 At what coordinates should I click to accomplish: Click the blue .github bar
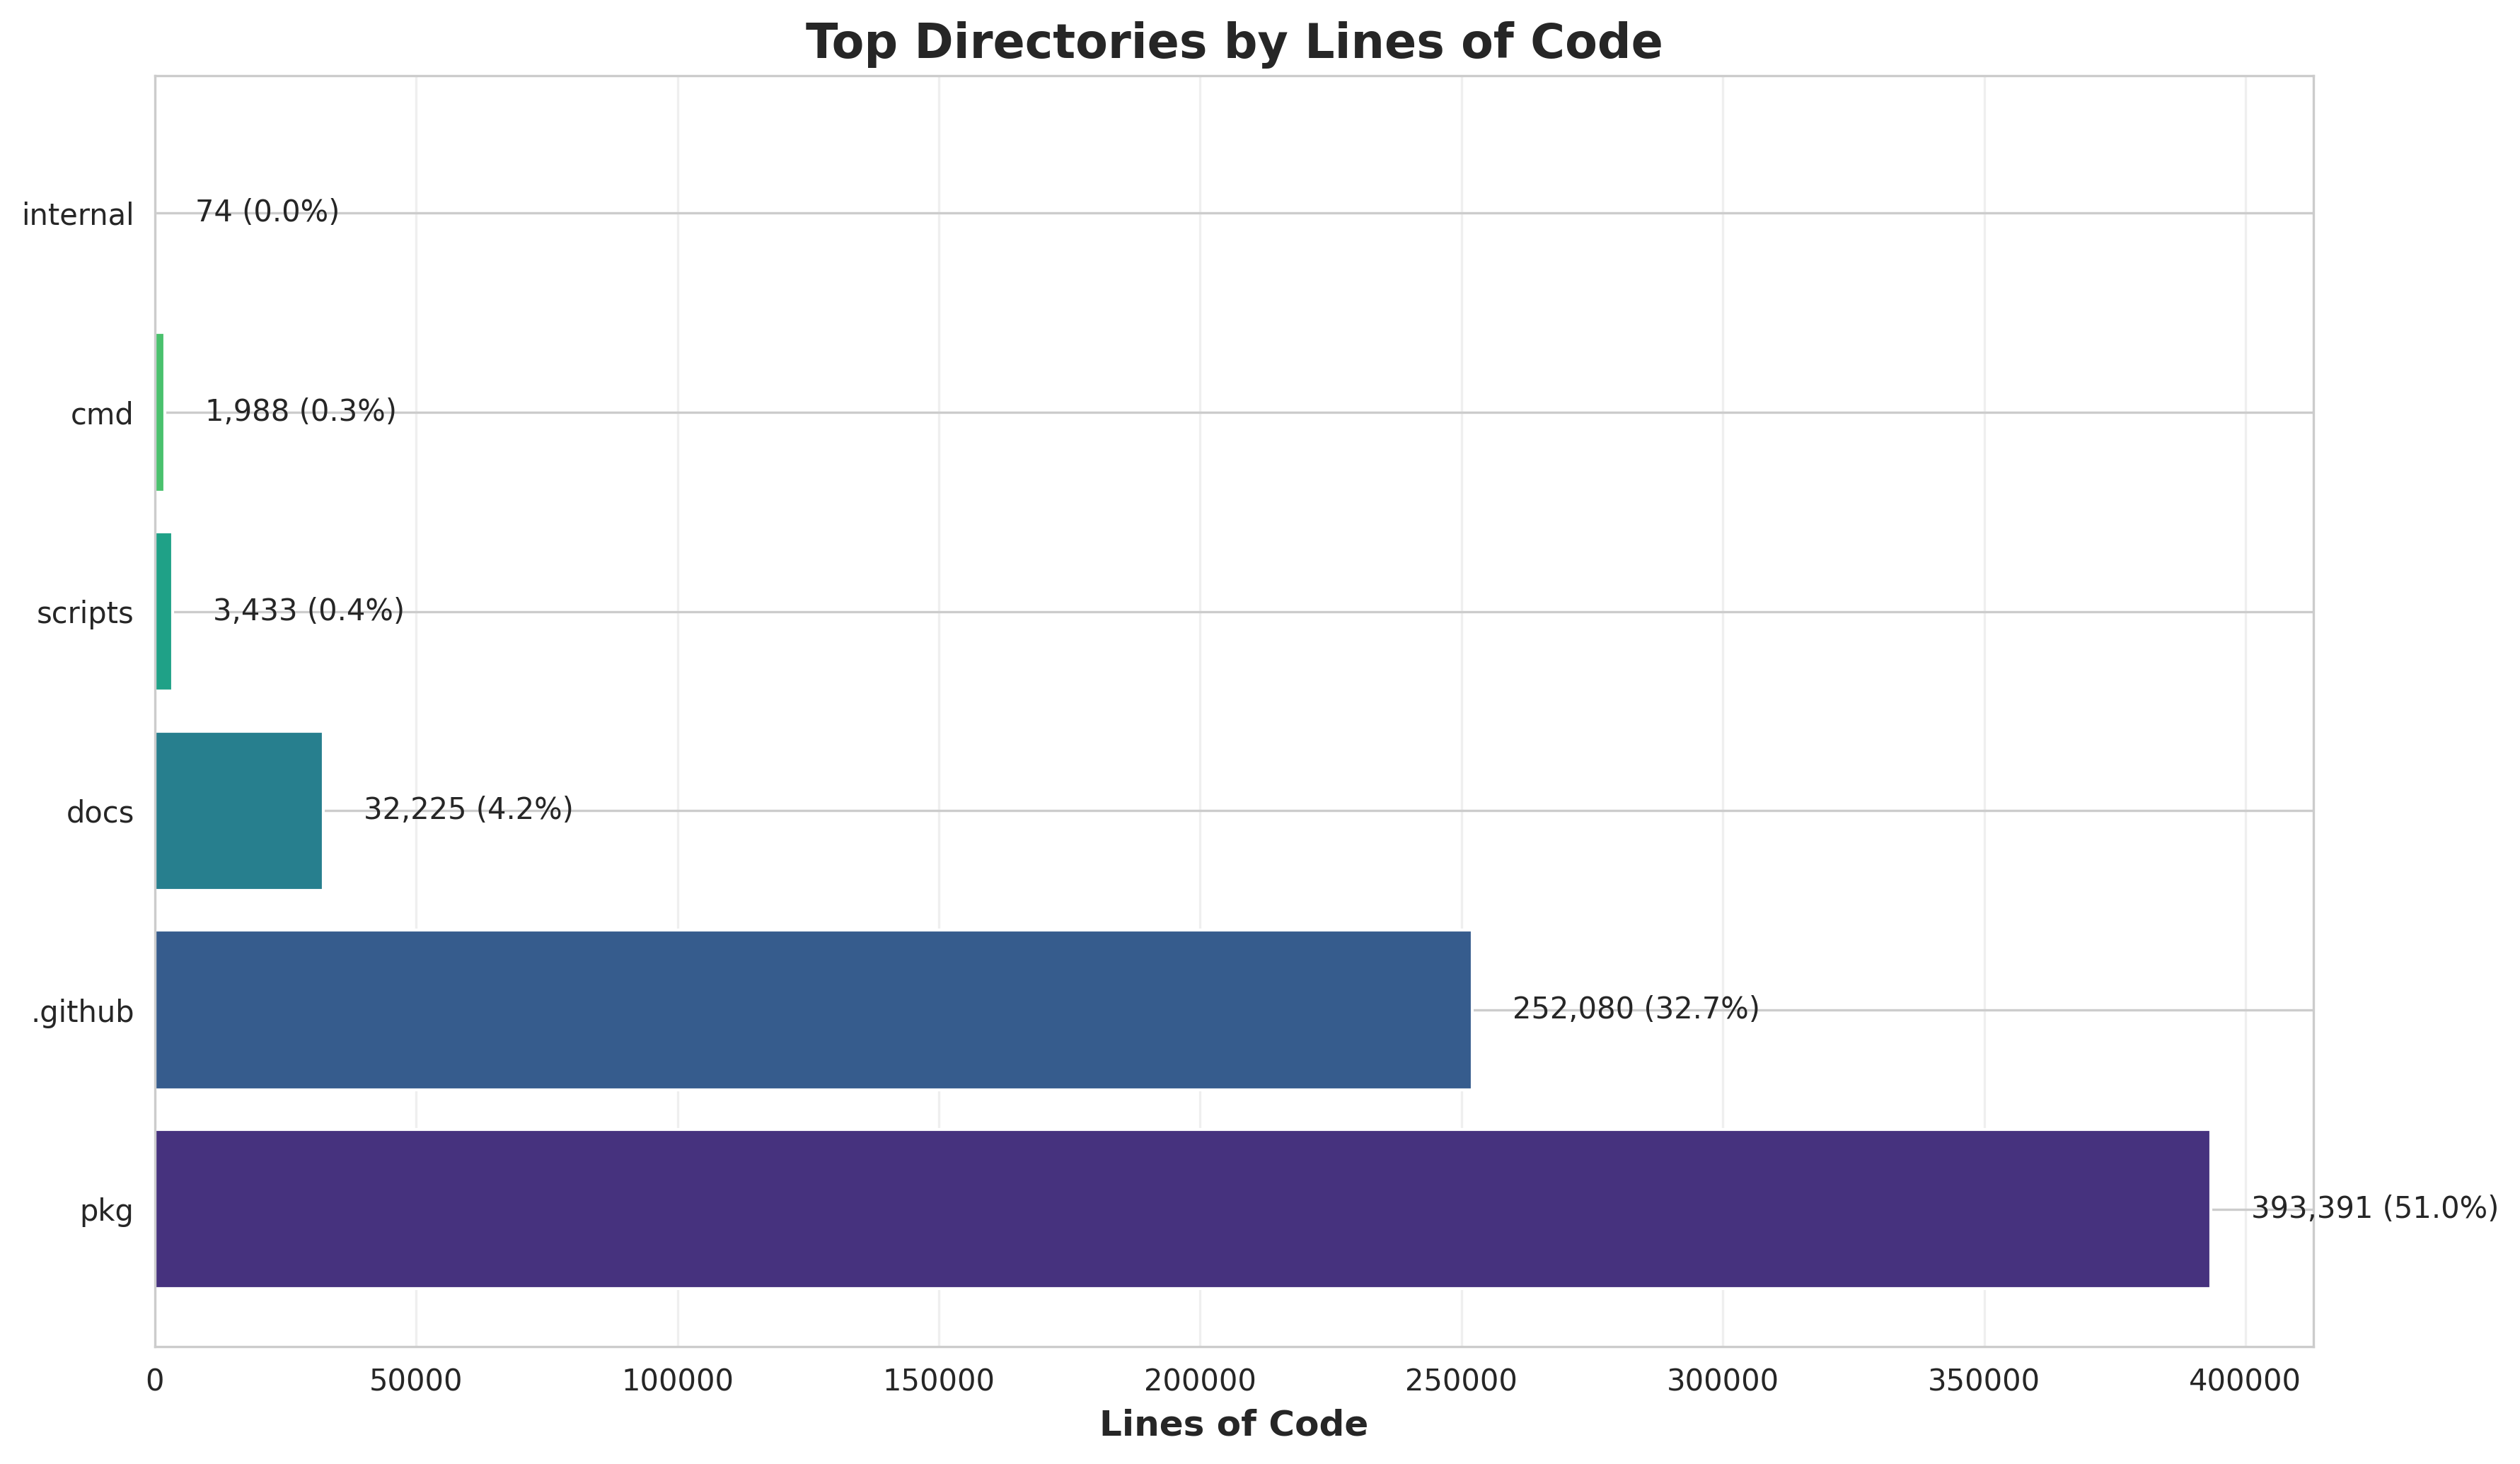[x=812, y=1010]
